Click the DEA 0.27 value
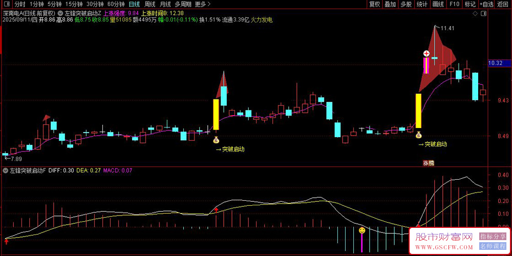This screenshot has width=512, height=256. tap(89, 170)
